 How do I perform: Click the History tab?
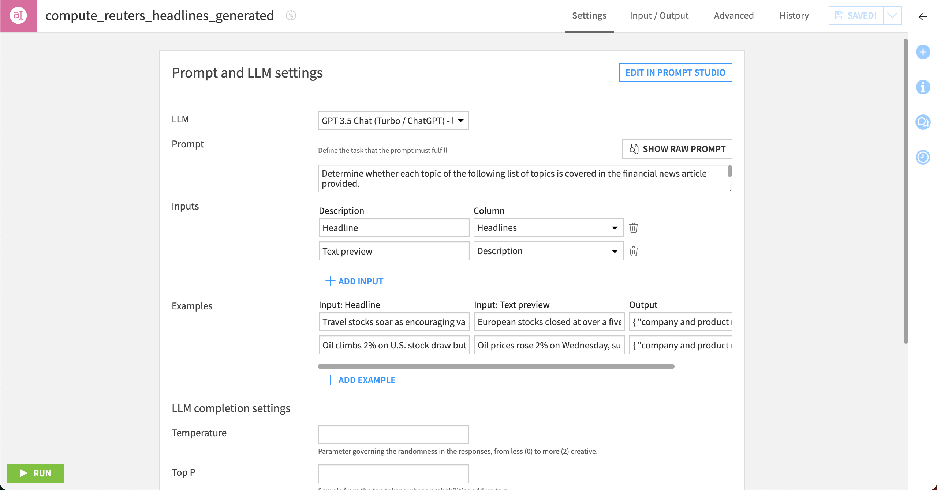(x=794, y=16)
